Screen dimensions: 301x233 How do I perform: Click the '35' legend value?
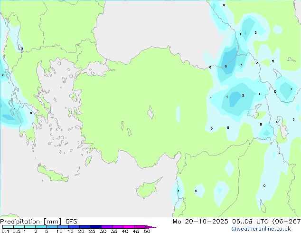tap(114, 231)
